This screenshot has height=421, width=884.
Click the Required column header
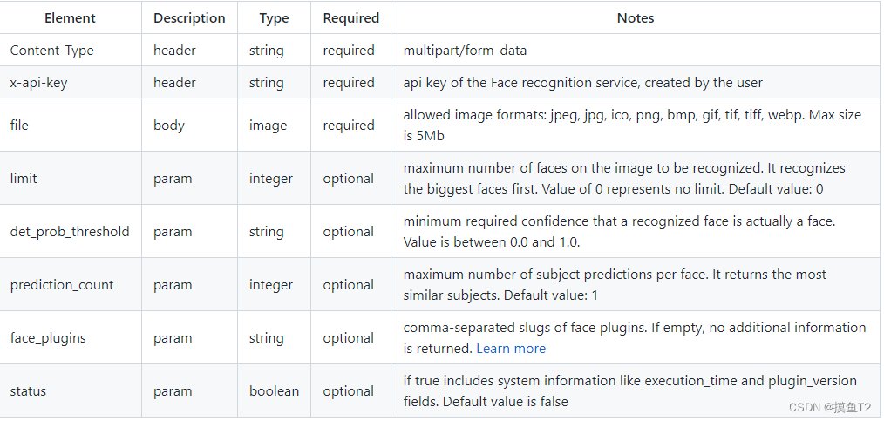pyautogui.click(x=350, y=17)
